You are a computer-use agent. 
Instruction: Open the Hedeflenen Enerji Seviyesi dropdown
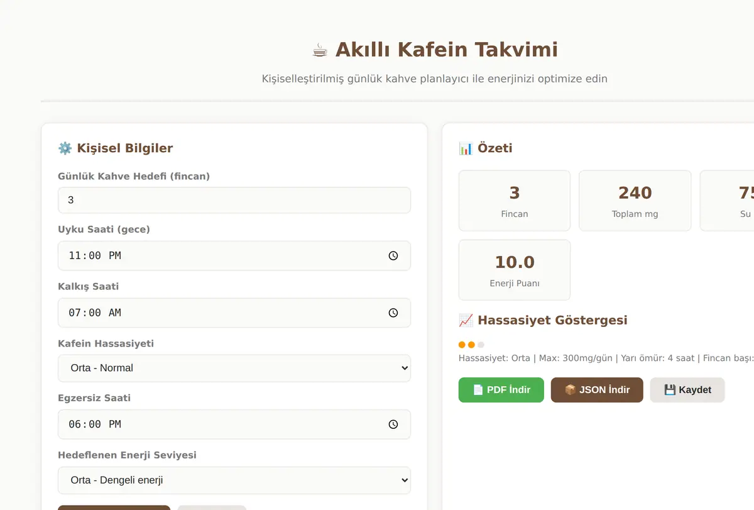click(x=234, y=480)
